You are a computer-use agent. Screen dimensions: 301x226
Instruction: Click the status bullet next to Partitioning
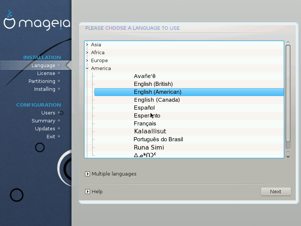(59, 81)
